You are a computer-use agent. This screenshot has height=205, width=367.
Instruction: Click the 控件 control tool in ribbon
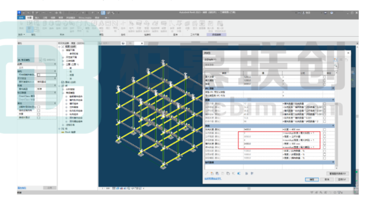click(123, 25)
